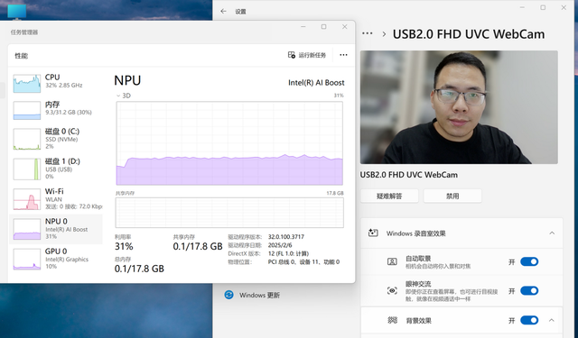578x338 pixels.
Task: Click the disable camera button
Action: [x=452, y=196]
